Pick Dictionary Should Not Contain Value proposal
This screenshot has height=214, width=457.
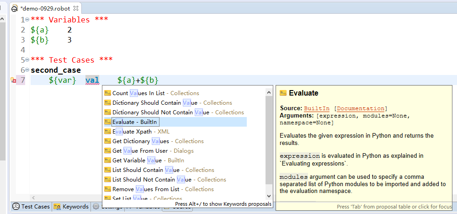(x=174, y=112)
